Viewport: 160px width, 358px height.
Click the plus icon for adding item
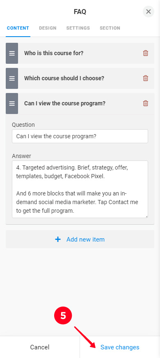pyautogui.click(x=58, y=239)
